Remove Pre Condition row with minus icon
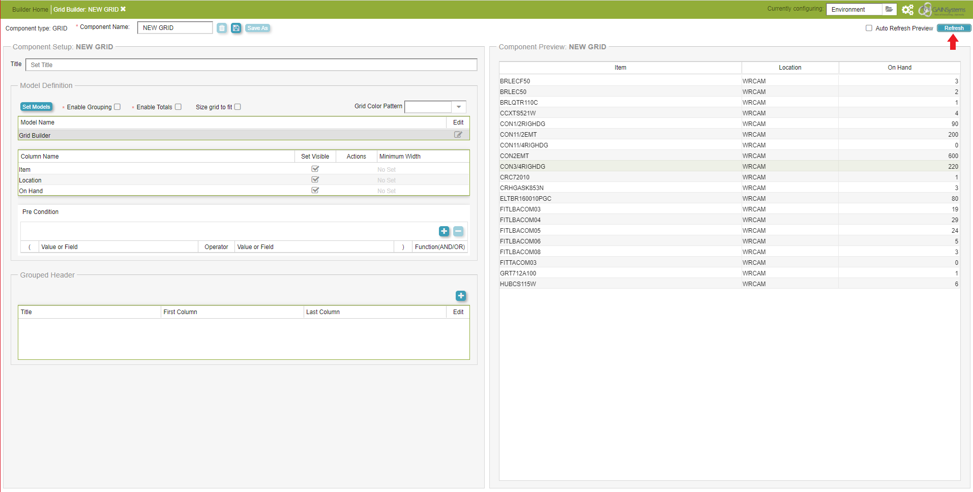973x492 pixels. click(458, 231)
